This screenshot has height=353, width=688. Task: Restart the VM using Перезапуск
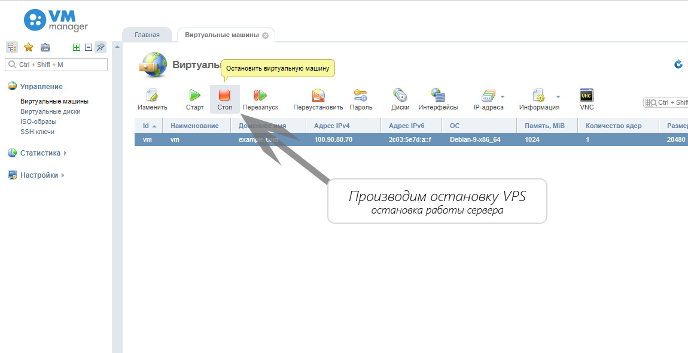[261, 99]
